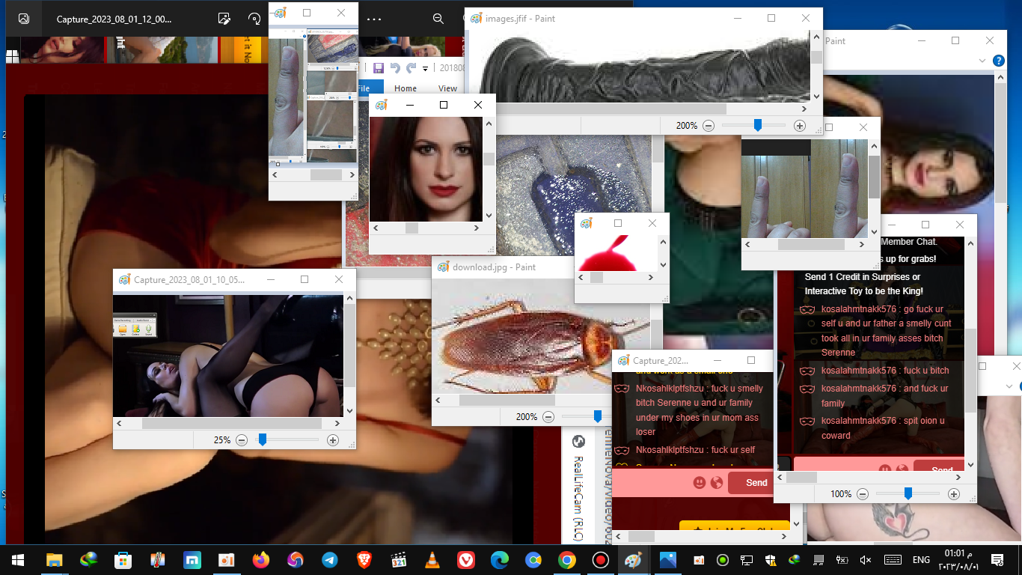Screen dimensions: 1022x575
Task: Expand the Customize Quick Access Toolbar dropdown
Action: click(x=426, y=69)
